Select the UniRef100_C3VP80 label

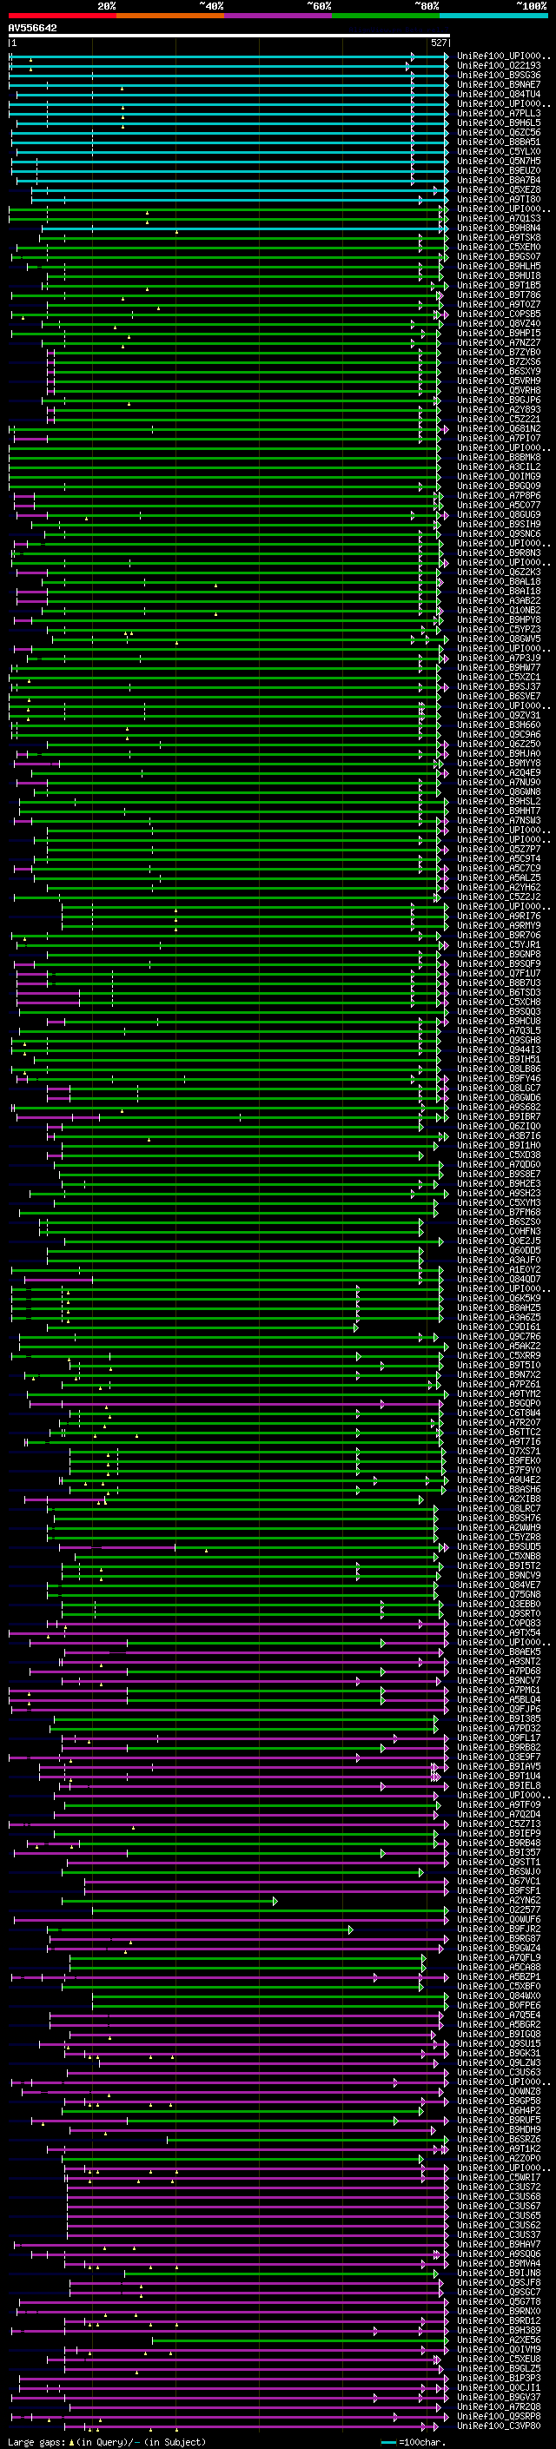tap(499, 2426)
